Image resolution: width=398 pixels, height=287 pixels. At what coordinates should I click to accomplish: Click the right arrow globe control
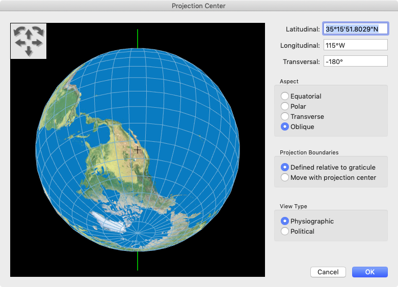click(37, 43)
